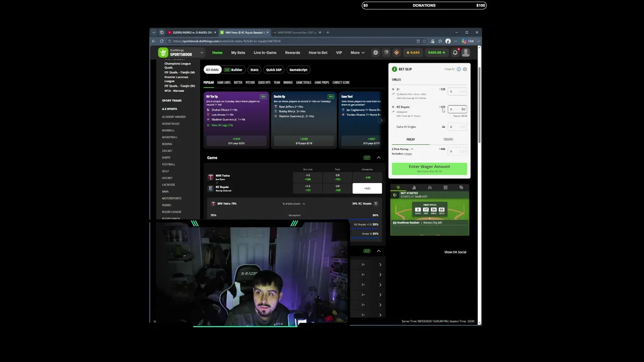Click the $480.86 account balance deposit button
The height and width of the screenshot is (362, 644).
[x=437, y=52]
